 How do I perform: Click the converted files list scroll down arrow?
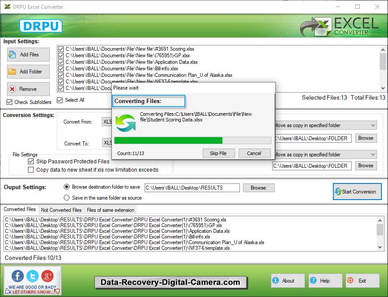click(x=380, y=247)
